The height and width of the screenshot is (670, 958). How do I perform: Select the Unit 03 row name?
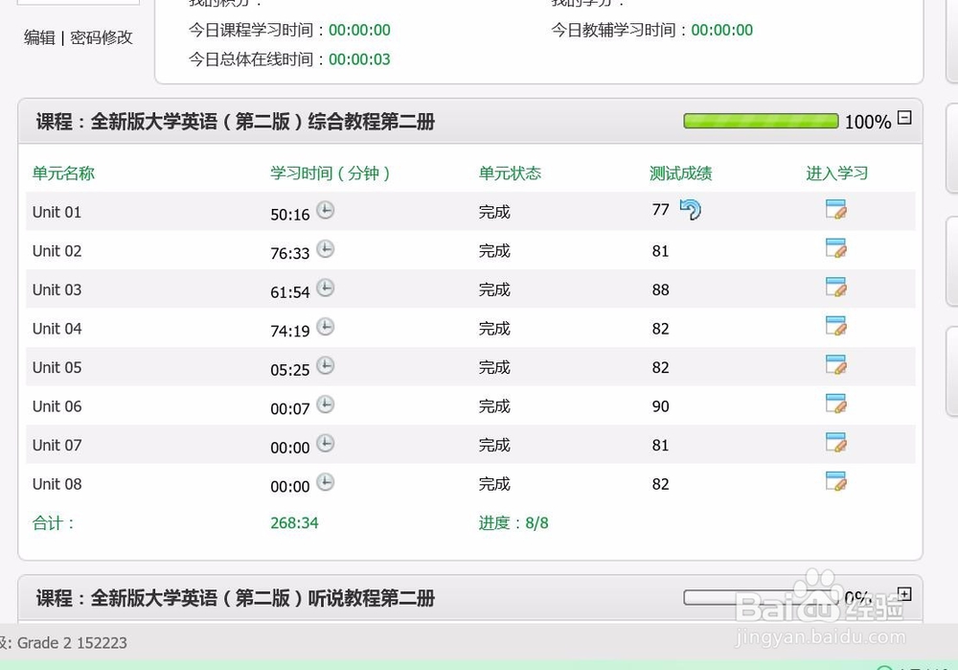[57, 289]
